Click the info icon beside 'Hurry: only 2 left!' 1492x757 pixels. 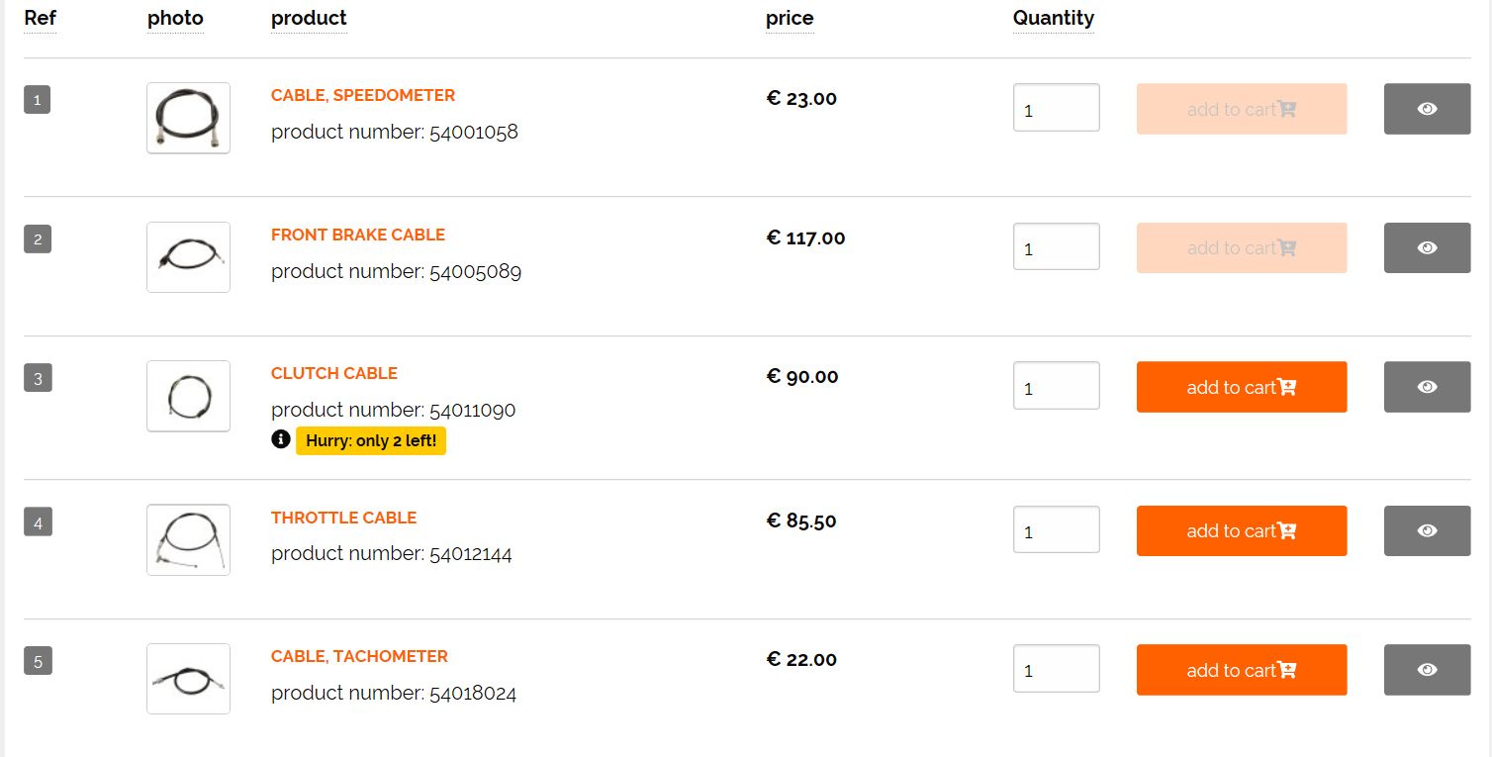pos(281,439)
